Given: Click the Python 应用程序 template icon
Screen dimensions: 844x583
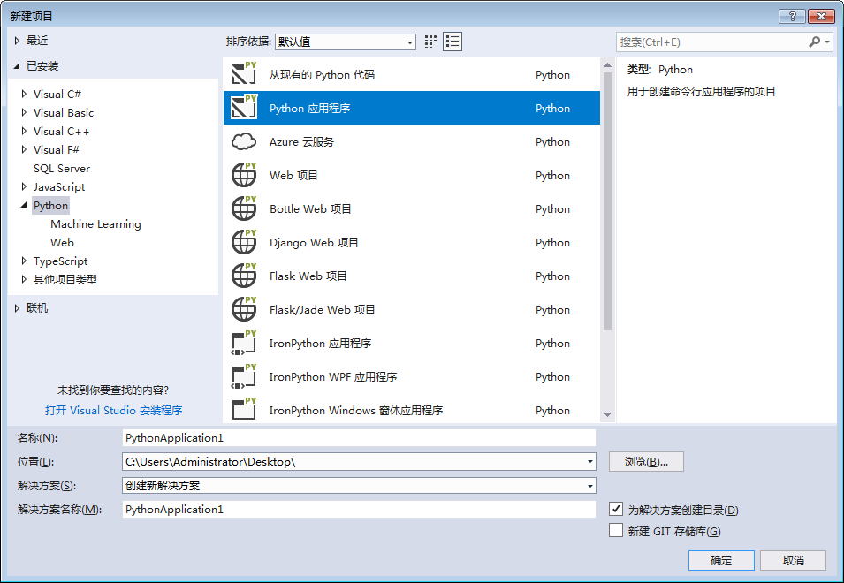Looking at the screenshot, I should point(244,107).
